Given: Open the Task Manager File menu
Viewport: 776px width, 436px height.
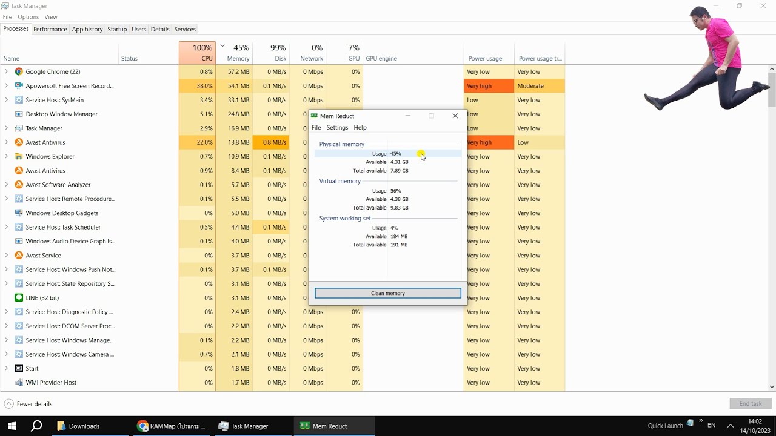Looking at the screenshot, I should point(7,17).
